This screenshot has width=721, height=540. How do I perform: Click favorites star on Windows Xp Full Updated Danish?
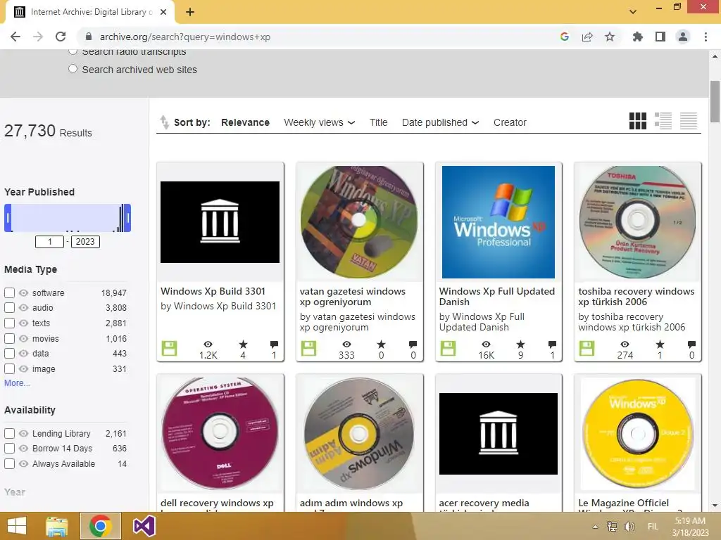click(x=520, y=345)
